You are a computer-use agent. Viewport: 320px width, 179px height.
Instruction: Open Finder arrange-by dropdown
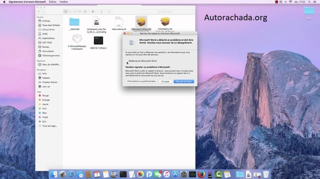[86, 12]
